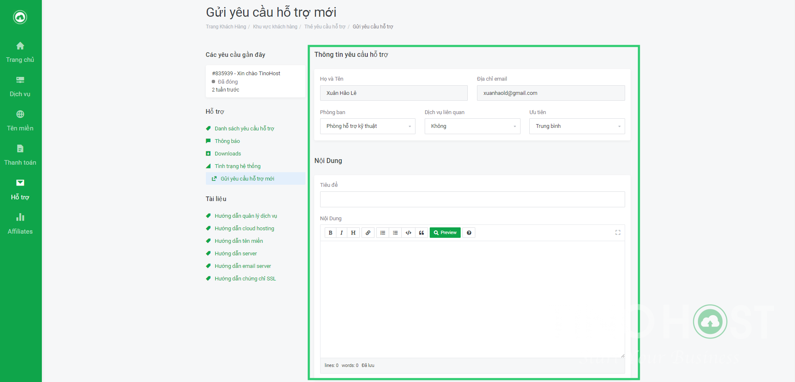Insert ordered numbered list
Viewport: 795px width, 382px height.
pos(395,233)
